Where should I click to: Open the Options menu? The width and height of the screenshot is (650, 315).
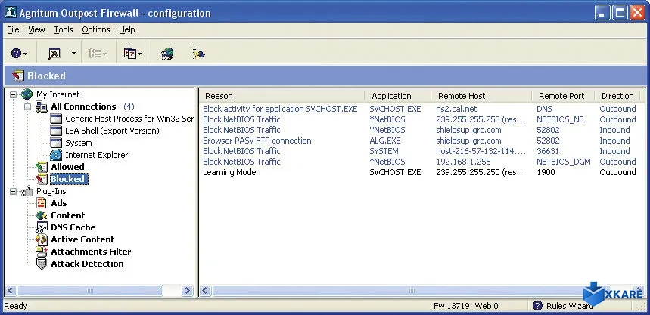tap(96, 29)
